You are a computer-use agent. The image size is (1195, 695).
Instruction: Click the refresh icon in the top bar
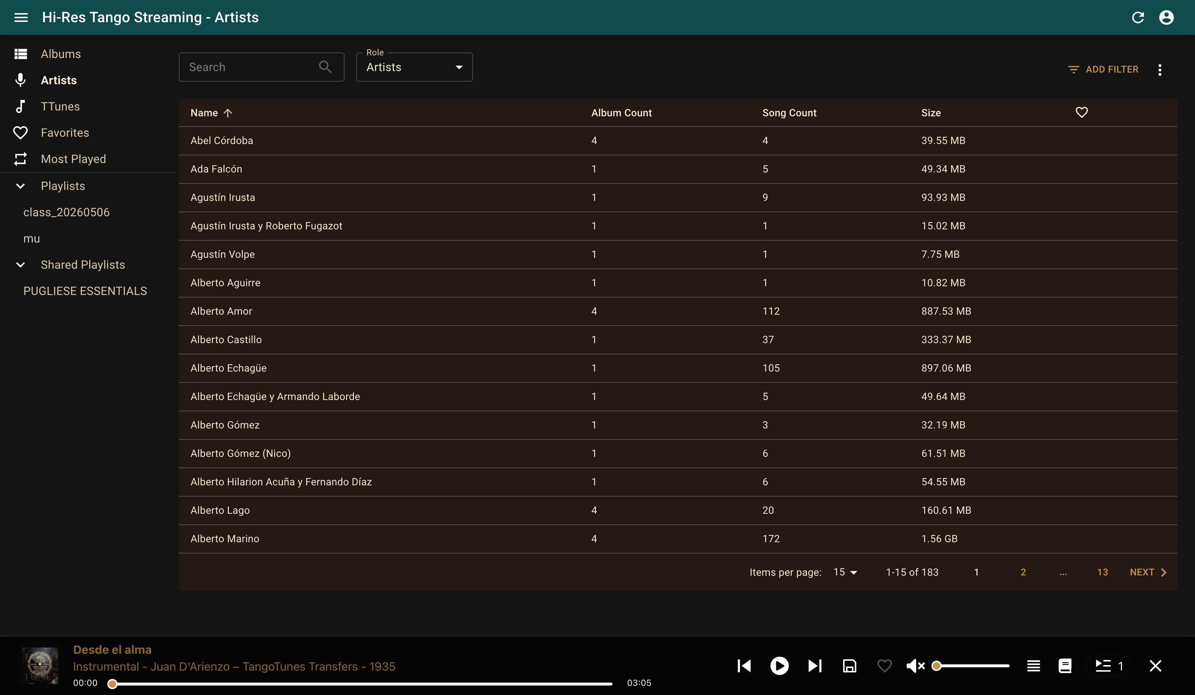pyautogui.click(x=1138, y=18)
